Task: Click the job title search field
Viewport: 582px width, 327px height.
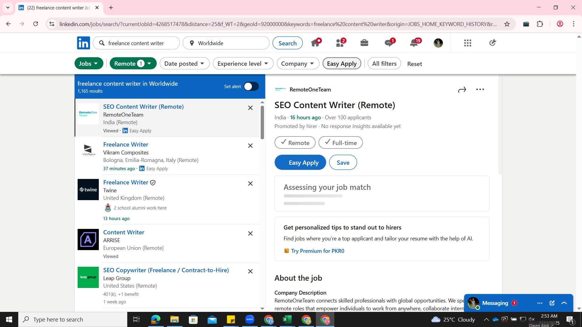Action: tap(136, 43)
